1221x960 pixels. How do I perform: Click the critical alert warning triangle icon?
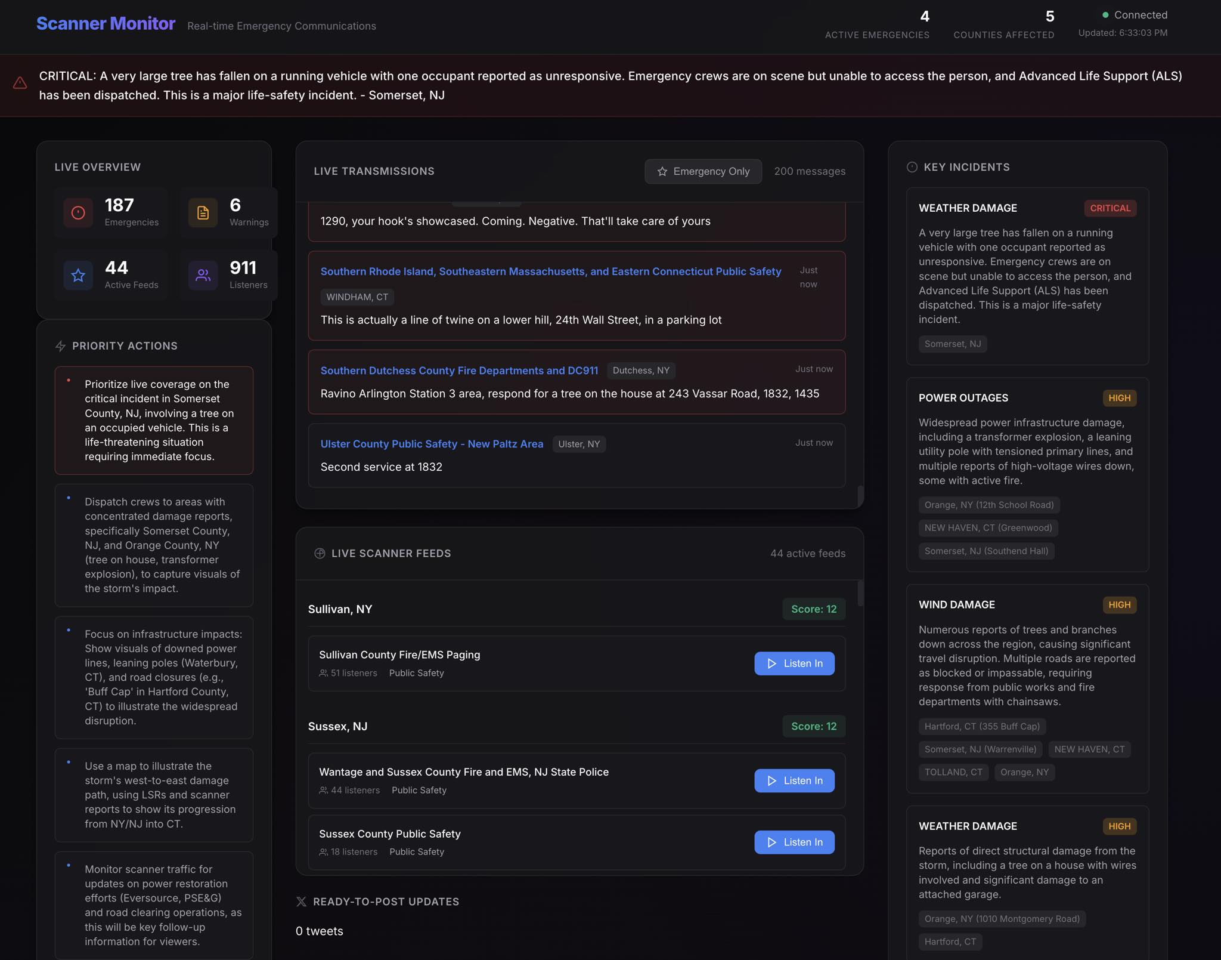[x=20, y=83]
